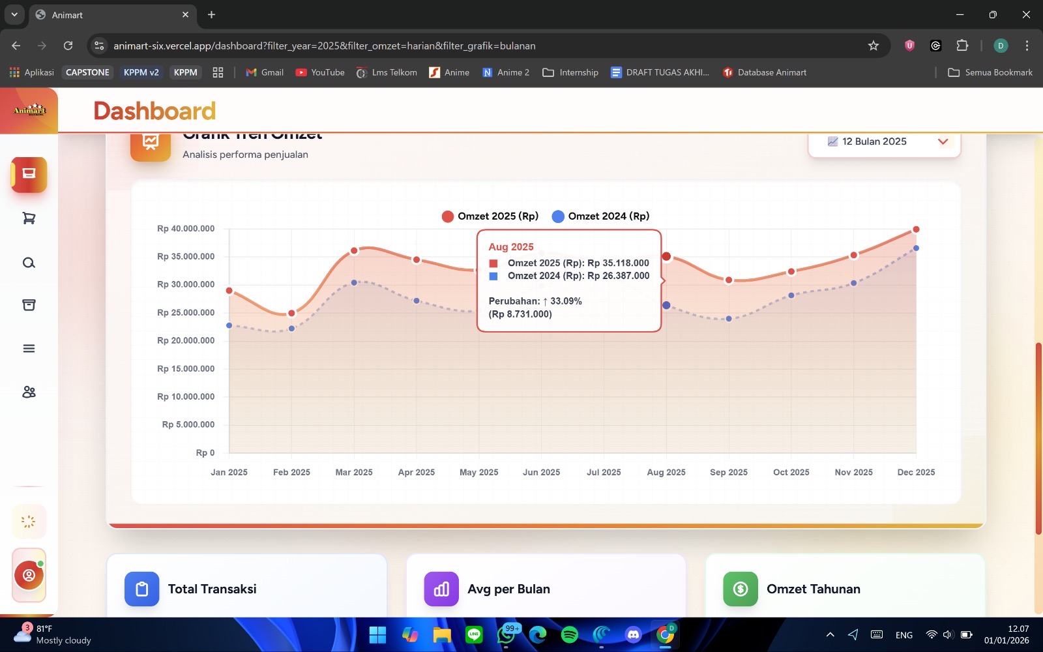Click the Grafik Tren Omzet chart icon

click(x=151, y=144)
